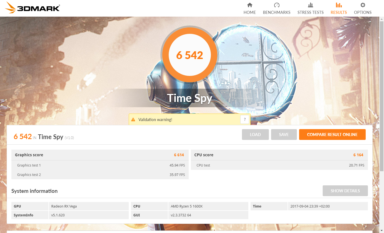Screen dimensions: 384x233
Task: Click the CPU test 20.71 FPS value
Action: (x=357, y=165)
